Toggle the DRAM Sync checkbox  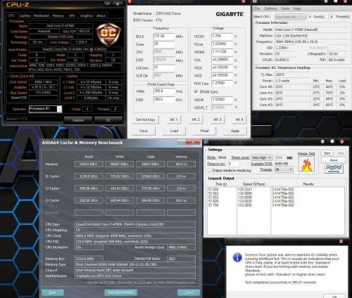pyautogui.click(x=196, y=91)
